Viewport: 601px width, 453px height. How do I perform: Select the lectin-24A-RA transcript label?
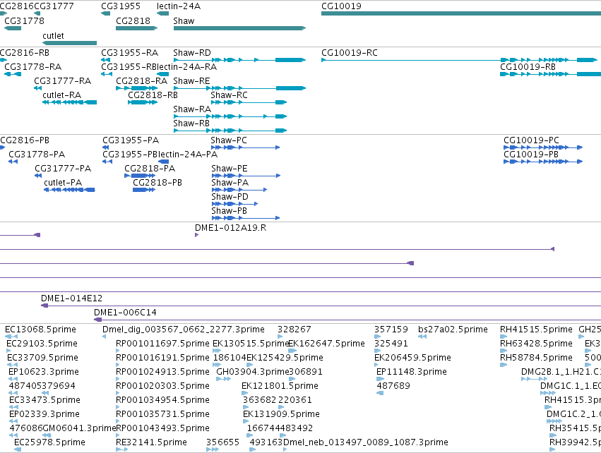coord(186,66)
